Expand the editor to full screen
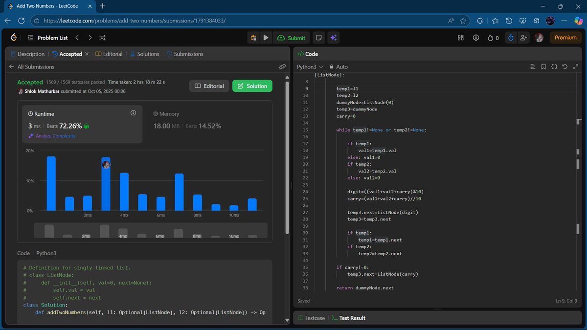Screen dimensions: 587x330 pos(575,66)
